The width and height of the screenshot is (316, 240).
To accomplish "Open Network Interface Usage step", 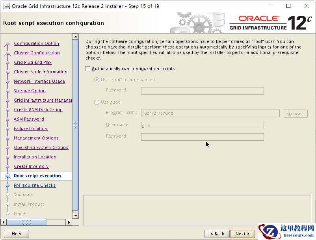I will point(39,81).
